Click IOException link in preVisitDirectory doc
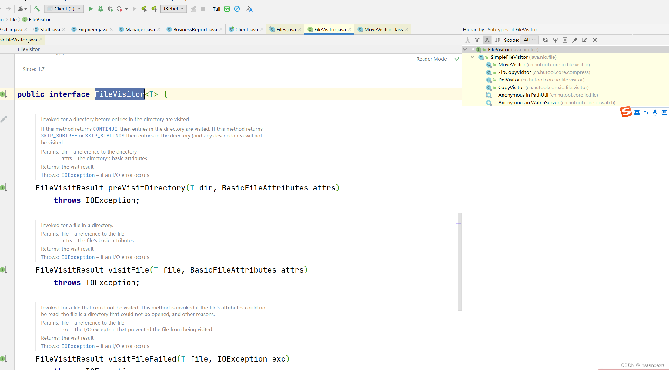Image resolution: width=669 pixels, height=370 pixels. click(78, 175)
